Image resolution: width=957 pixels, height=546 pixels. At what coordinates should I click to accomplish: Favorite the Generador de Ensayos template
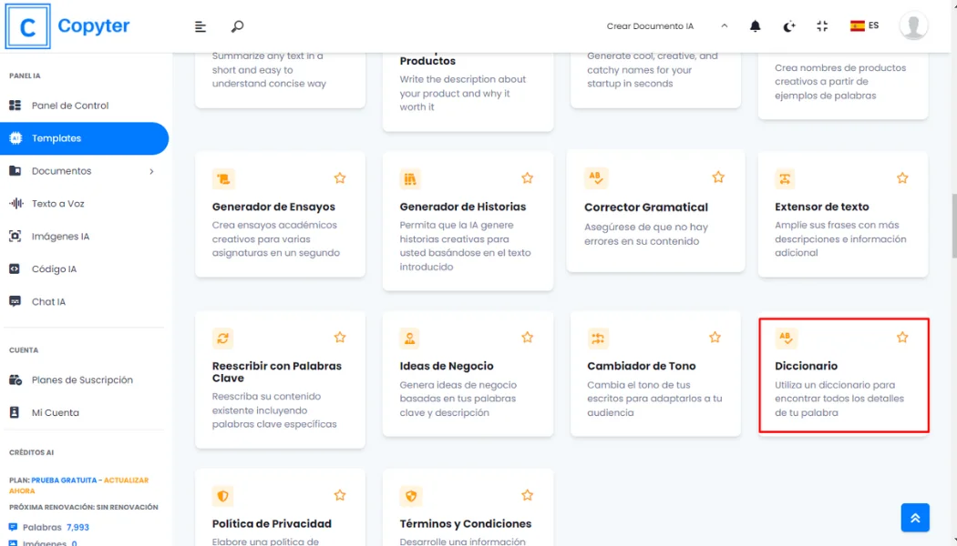click(340, 178)
